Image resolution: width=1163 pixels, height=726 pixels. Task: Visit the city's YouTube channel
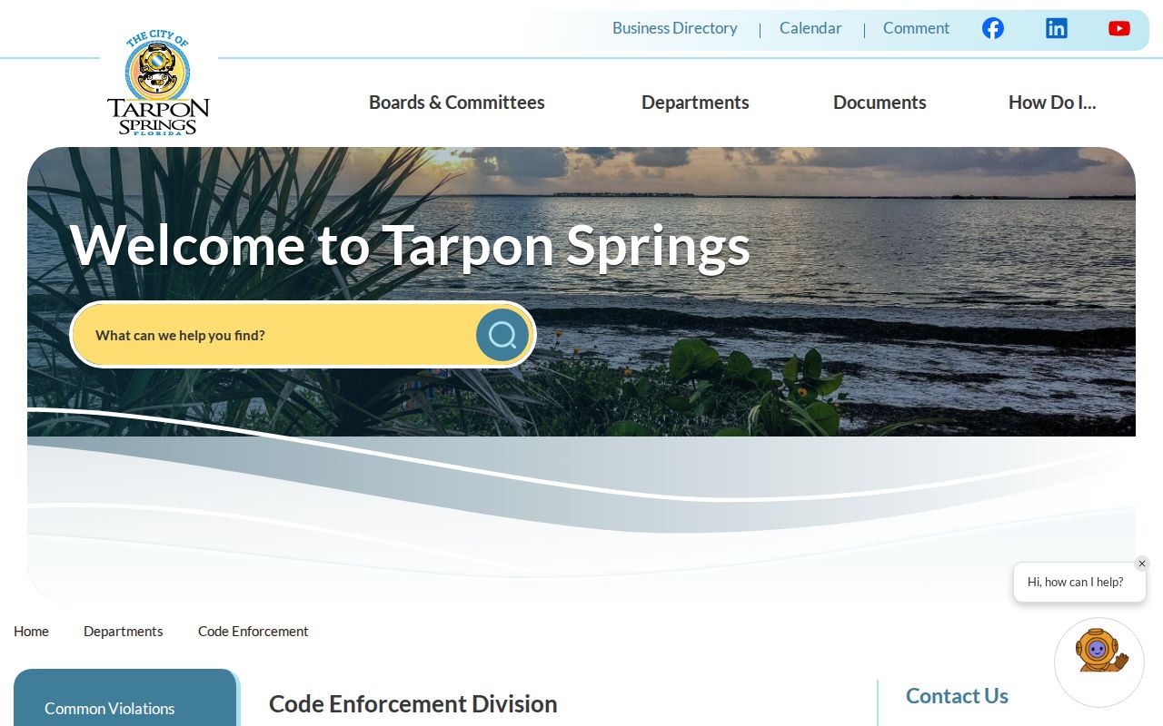click(1119, 28)
